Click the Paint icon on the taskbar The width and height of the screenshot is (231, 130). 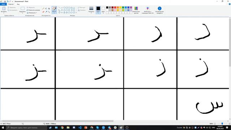click(x=121, y=127)
